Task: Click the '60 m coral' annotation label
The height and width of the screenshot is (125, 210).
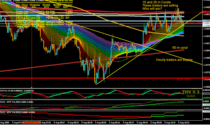Action: (x=180, y=48)
